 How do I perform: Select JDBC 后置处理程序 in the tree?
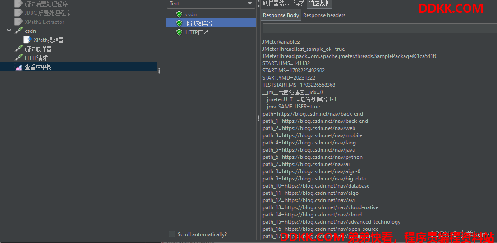[x=47, y=13]
